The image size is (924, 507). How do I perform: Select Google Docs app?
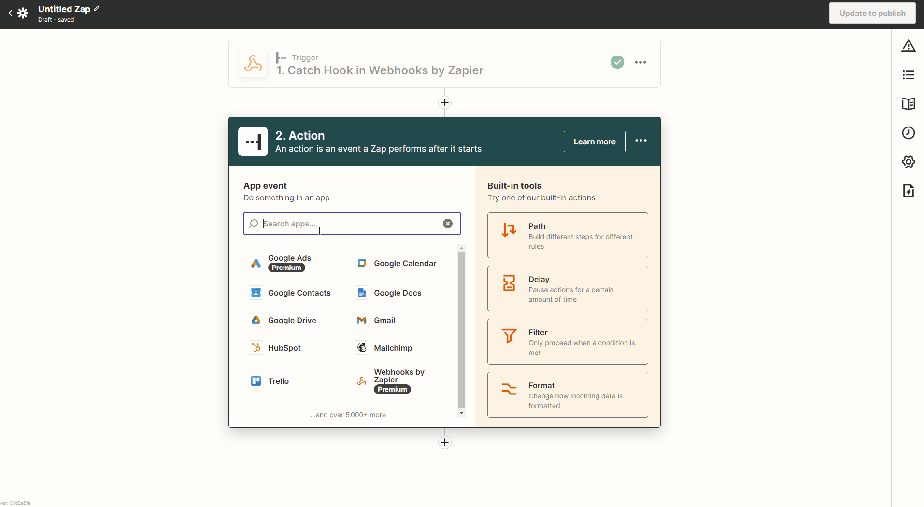pyautogui.click(x=388, y=293)
